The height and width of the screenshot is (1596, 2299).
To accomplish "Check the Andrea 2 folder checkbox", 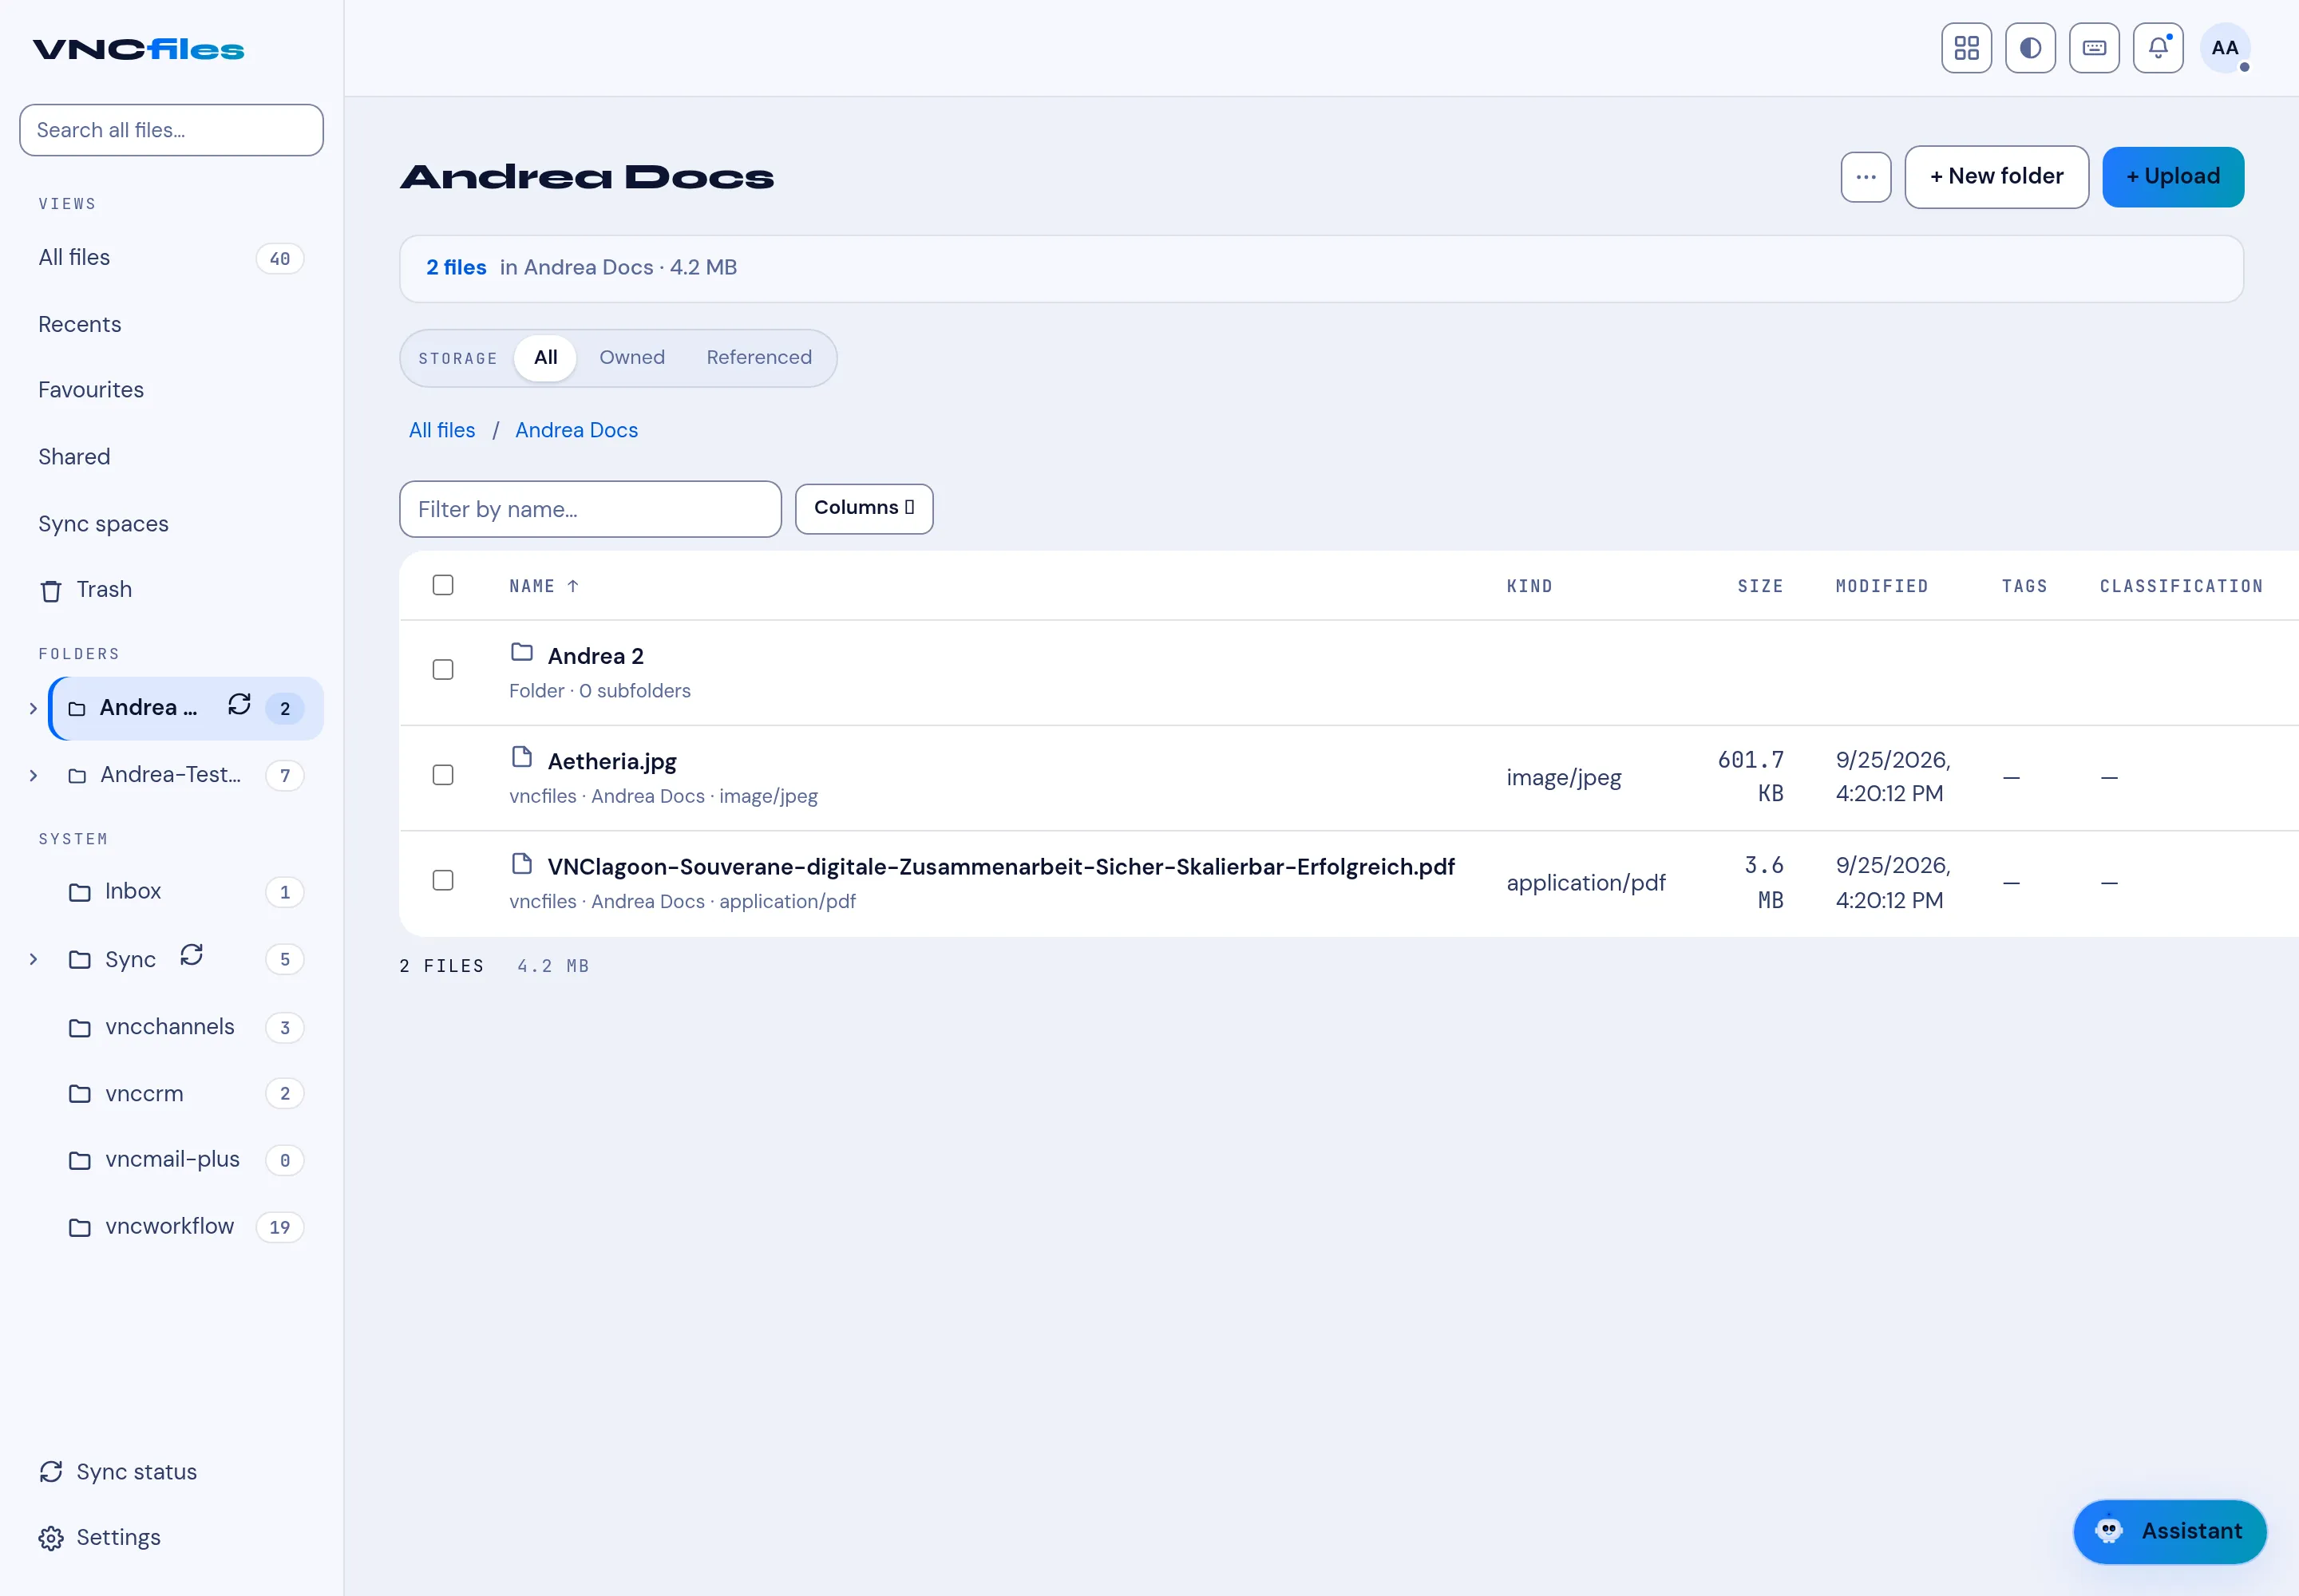I will (443, 670).
